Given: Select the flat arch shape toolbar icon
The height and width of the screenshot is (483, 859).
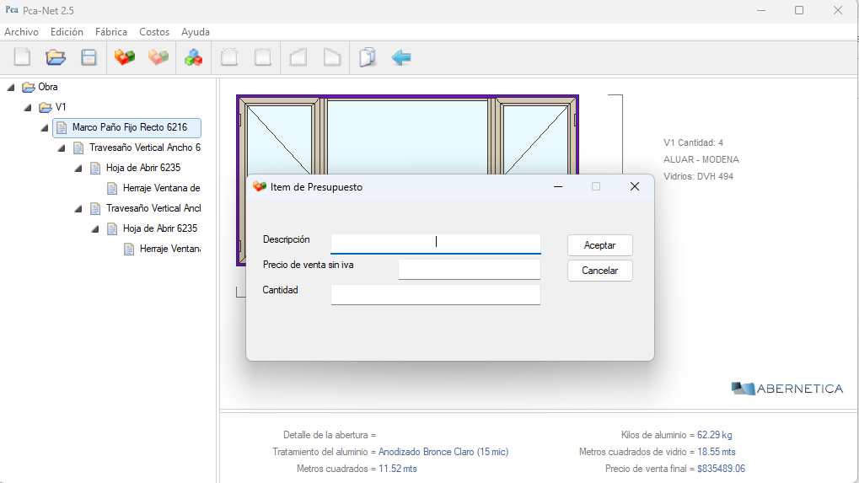Looking at the screenshot, I should (263, 57).
